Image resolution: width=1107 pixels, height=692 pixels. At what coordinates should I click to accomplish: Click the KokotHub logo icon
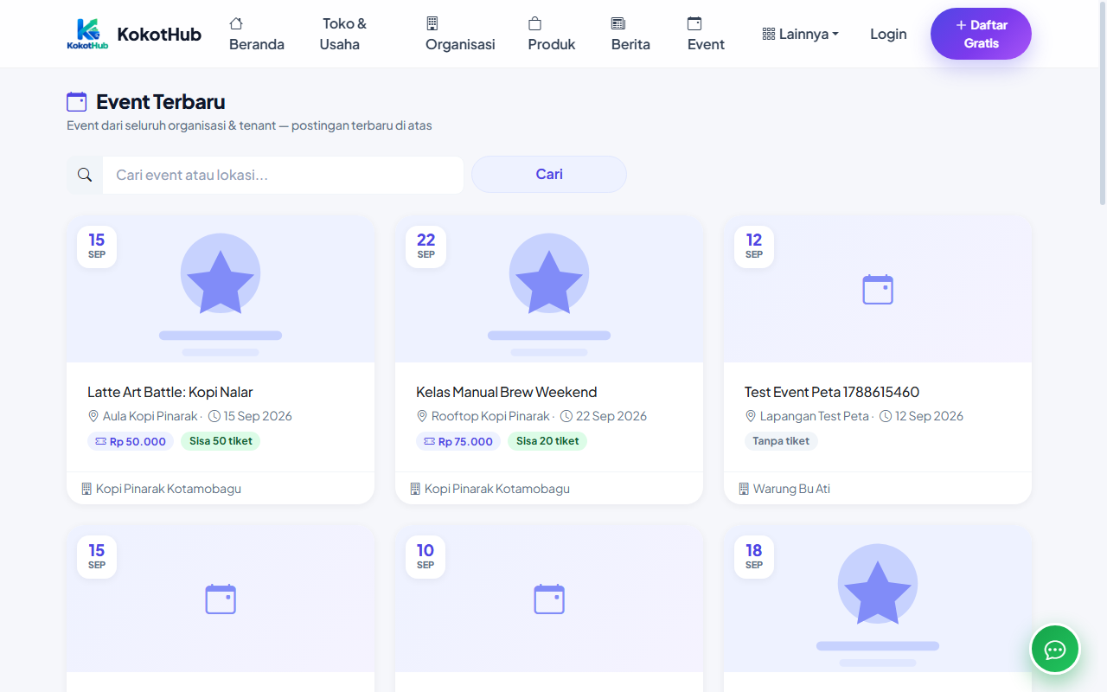tap(87, 34)
